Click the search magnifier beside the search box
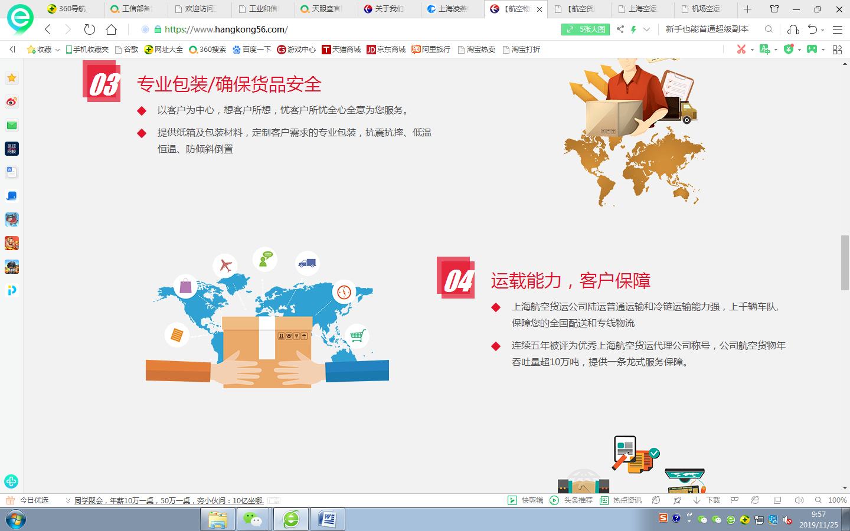Image resolution: width=850 pixels, height=531 pixels. pos(769,29)
